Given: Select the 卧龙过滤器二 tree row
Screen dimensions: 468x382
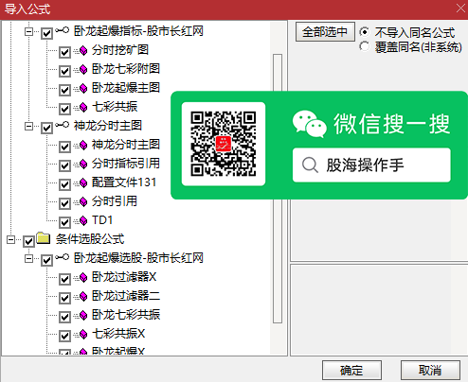Looking at the screenshot, I should pos(126,296).
